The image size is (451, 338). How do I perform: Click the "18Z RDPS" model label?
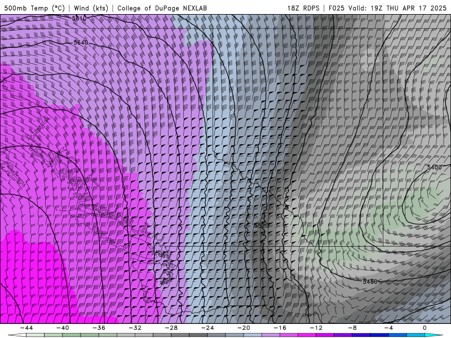(x=303, y=8)
